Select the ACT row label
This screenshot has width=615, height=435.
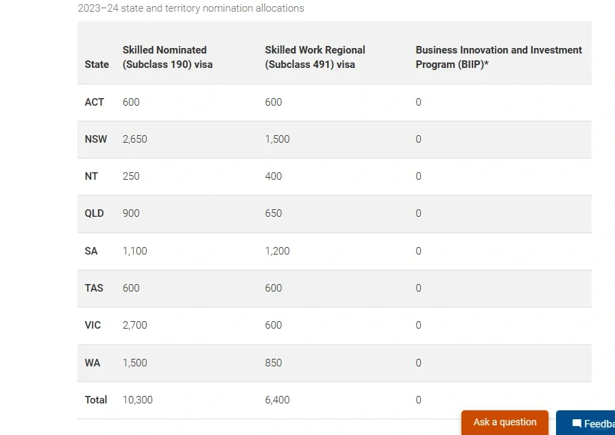click(x=94, y=102)
